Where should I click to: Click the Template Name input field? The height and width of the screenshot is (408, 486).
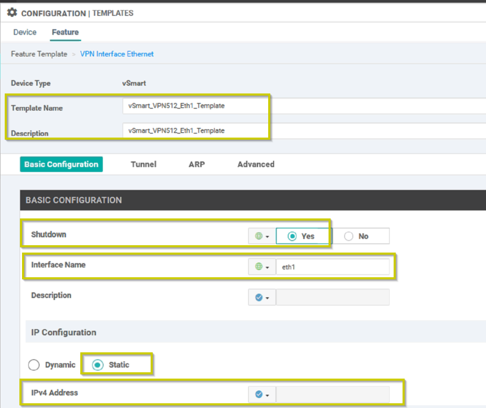(x=304, y=106)
